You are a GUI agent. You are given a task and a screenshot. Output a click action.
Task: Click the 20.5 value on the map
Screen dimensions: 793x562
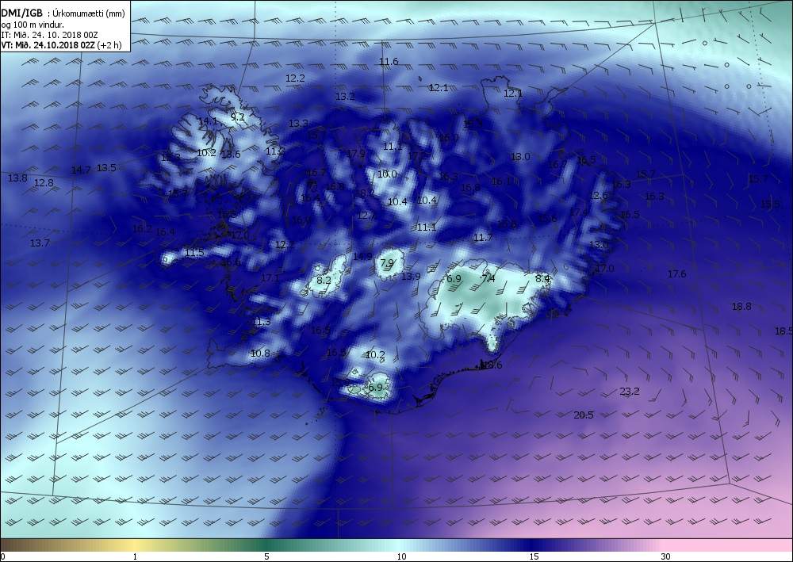(583, 415)
